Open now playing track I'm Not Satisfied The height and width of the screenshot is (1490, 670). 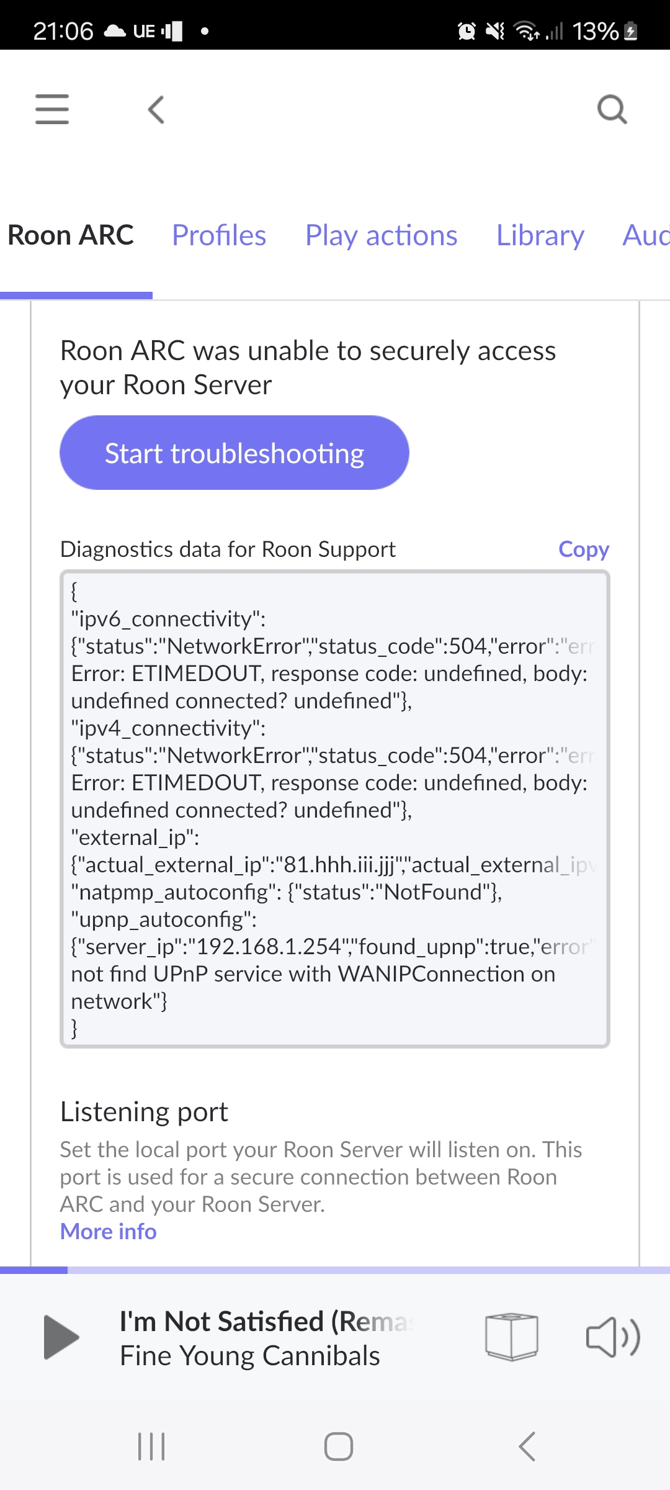click(267, 1338)
